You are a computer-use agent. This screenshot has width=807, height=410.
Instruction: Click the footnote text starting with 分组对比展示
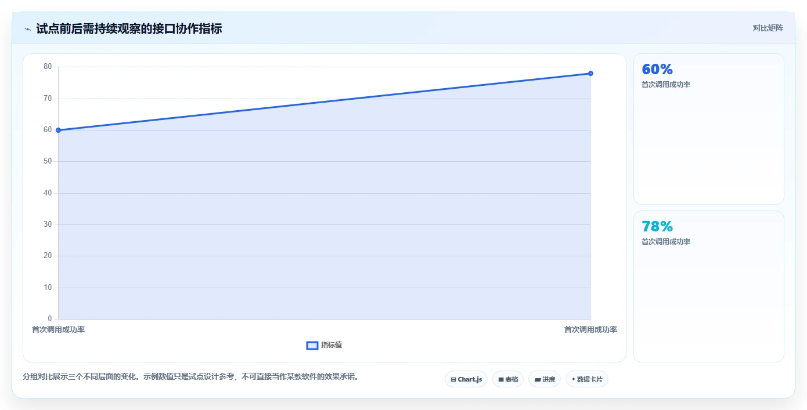point(190,376)
